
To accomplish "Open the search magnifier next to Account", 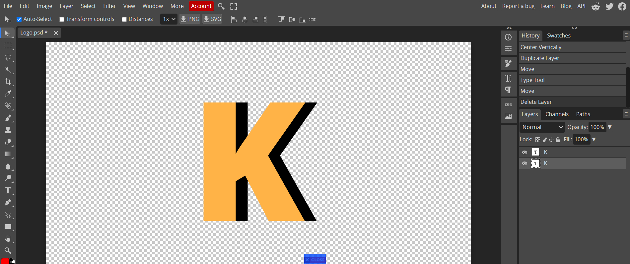I will point(221,6).
